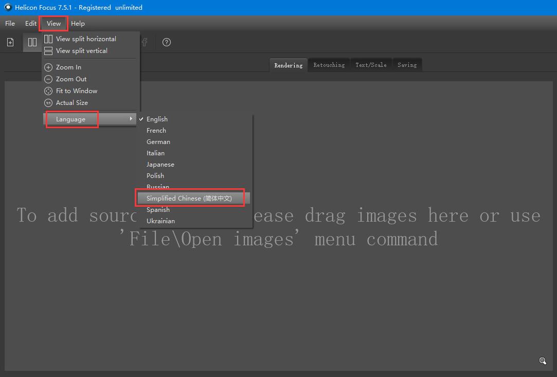The height and width of the screenshot is (377, 557).
Task: Open the File menu
Action: click(x=10, y=24)
